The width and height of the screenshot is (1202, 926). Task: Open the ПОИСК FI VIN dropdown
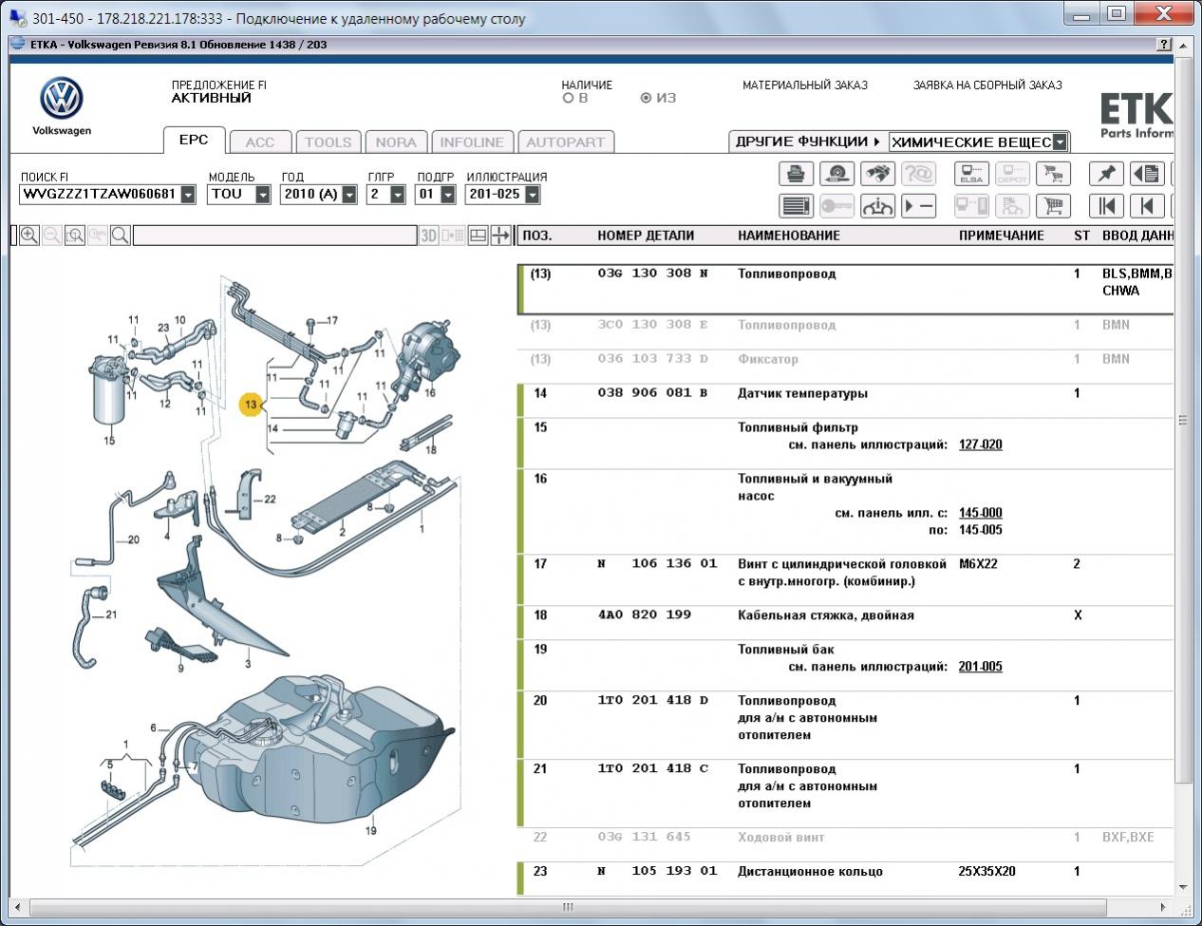tap(188, 195)
